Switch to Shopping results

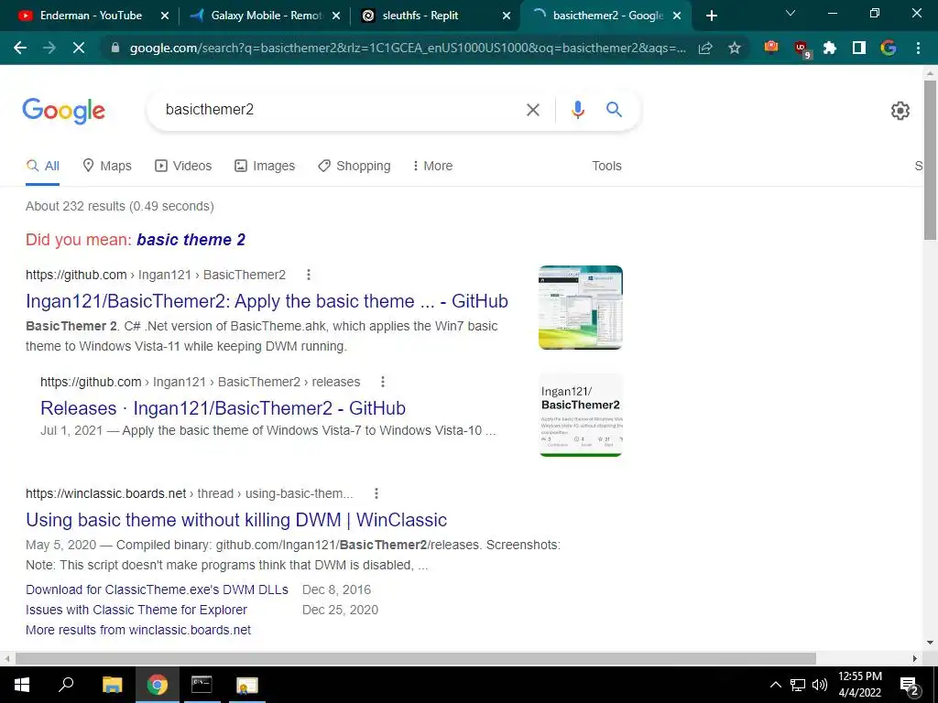pyautogui.click(x=354, y=167)
